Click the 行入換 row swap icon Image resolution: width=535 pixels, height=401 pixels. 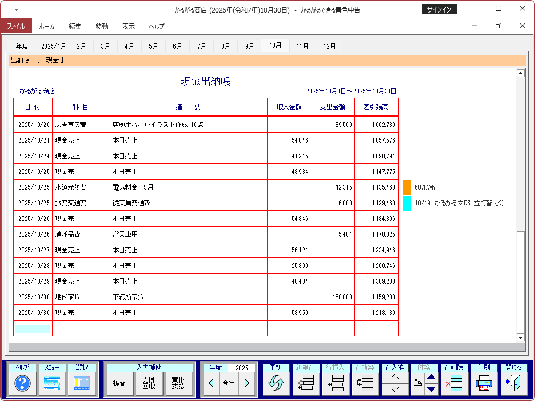395,383
